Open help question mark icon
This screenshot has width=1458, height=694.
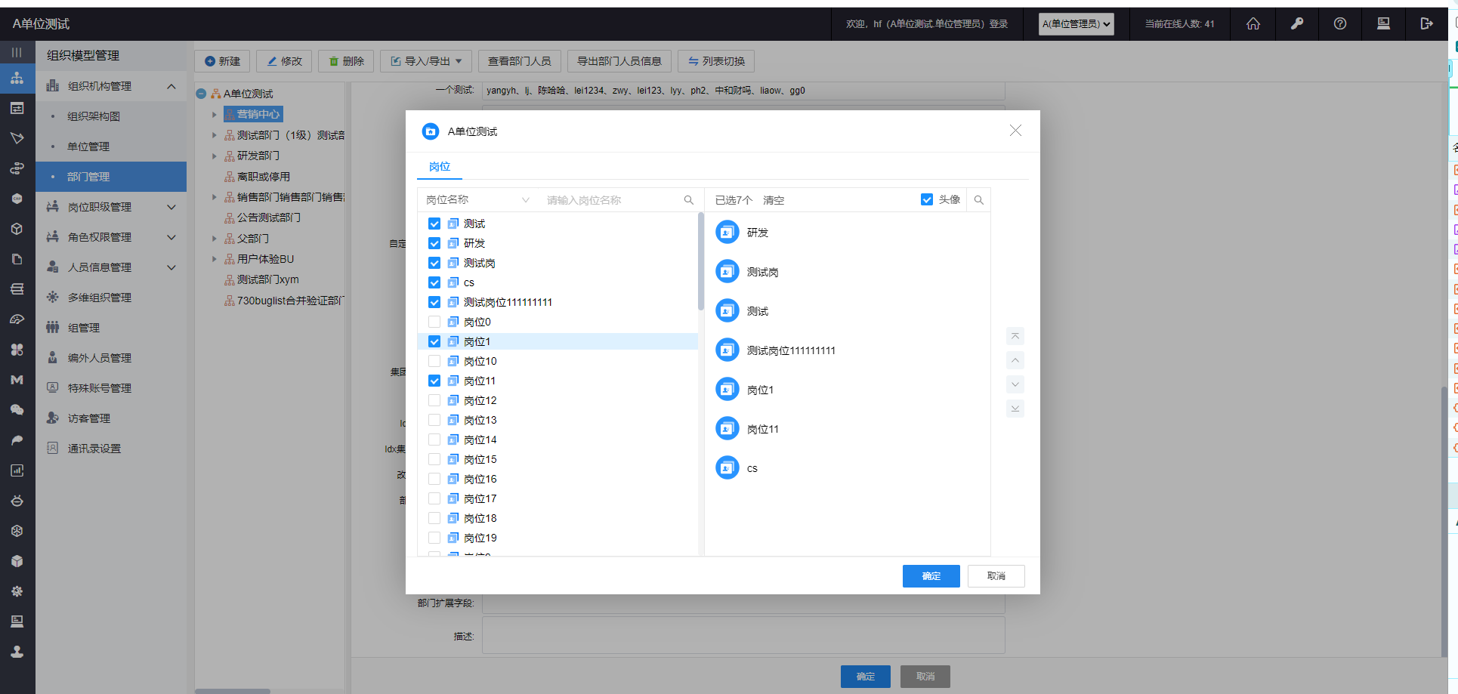1339,23
